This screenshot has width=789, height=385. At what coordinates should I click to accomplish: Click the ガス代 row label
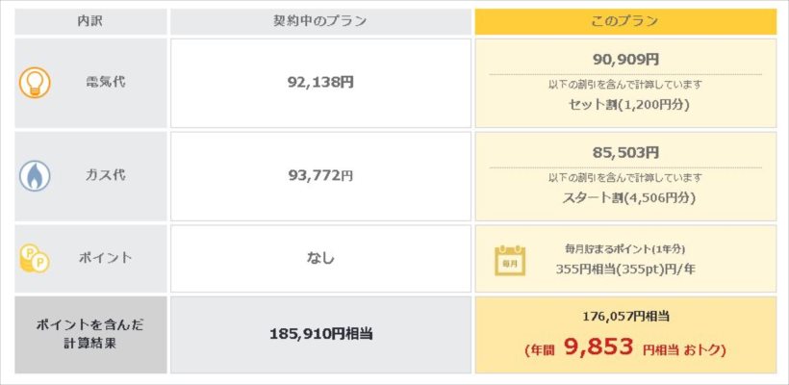click(105, 175)
